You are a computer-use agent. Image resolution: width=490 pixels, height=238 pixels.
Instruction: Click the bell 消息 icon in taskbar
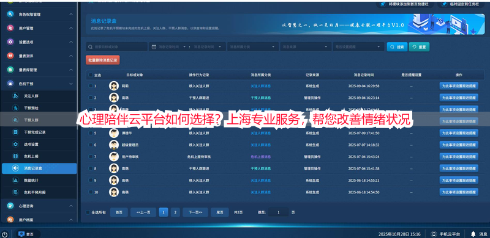click(473, 234)
